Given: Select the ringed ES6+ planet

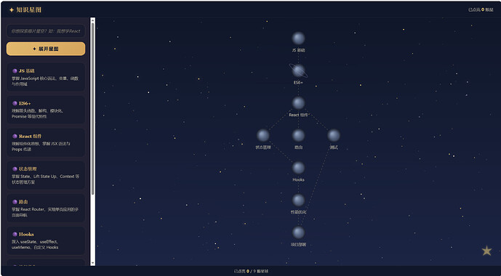Looking at the screenshot, I should click(x=298, y=70).
